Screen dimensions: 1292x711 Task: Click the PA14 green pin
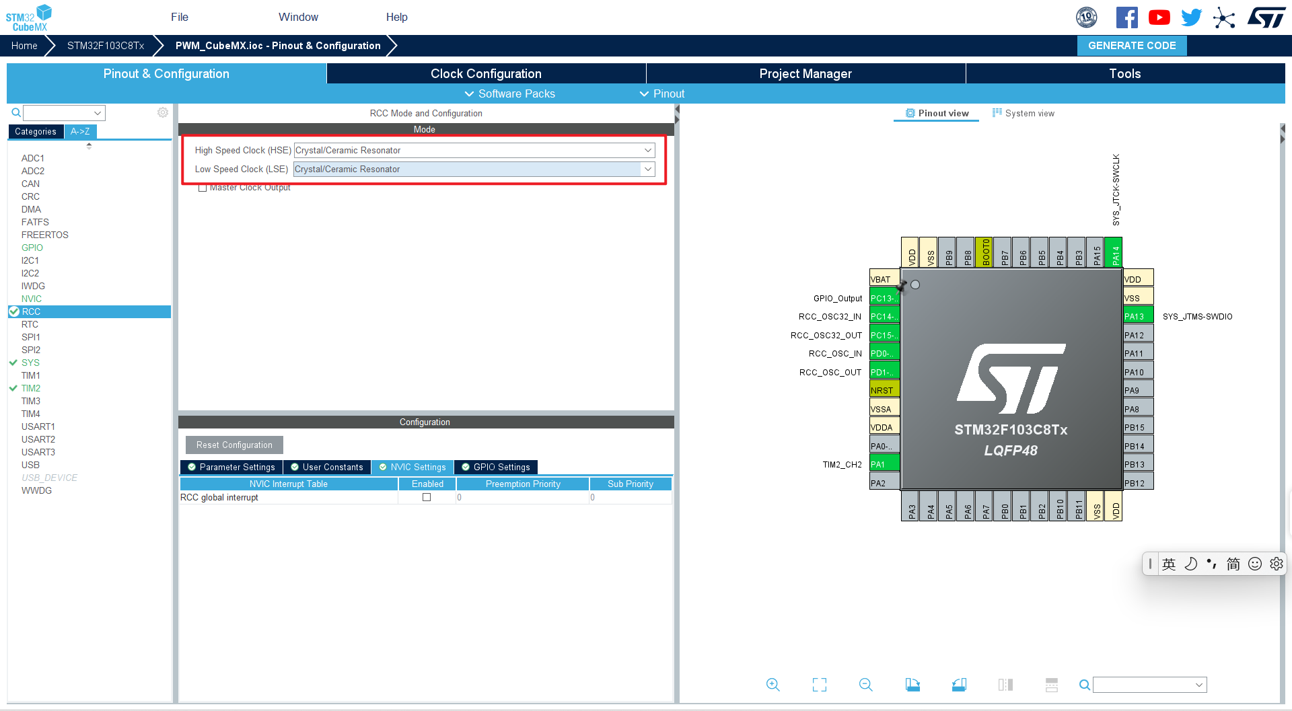coord(1113,253)
